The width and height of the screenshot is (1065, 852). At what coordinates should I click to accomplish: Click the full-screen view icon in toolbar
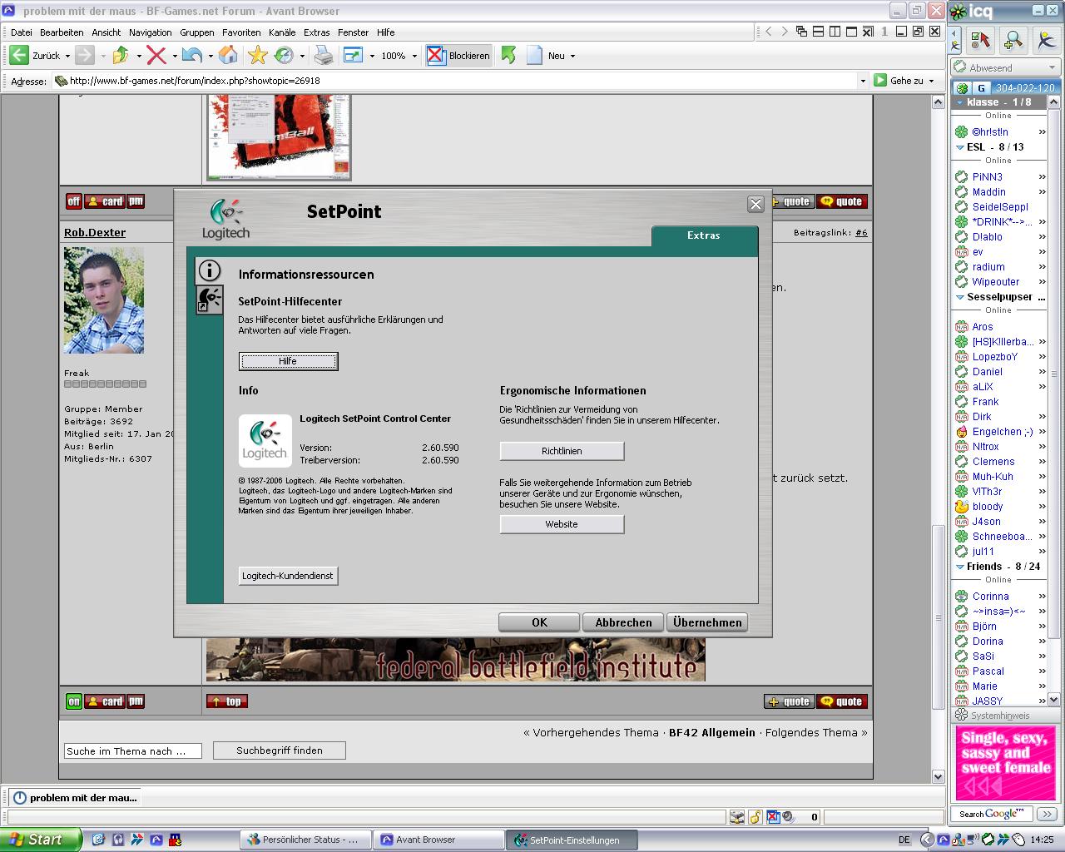point(353,56)
